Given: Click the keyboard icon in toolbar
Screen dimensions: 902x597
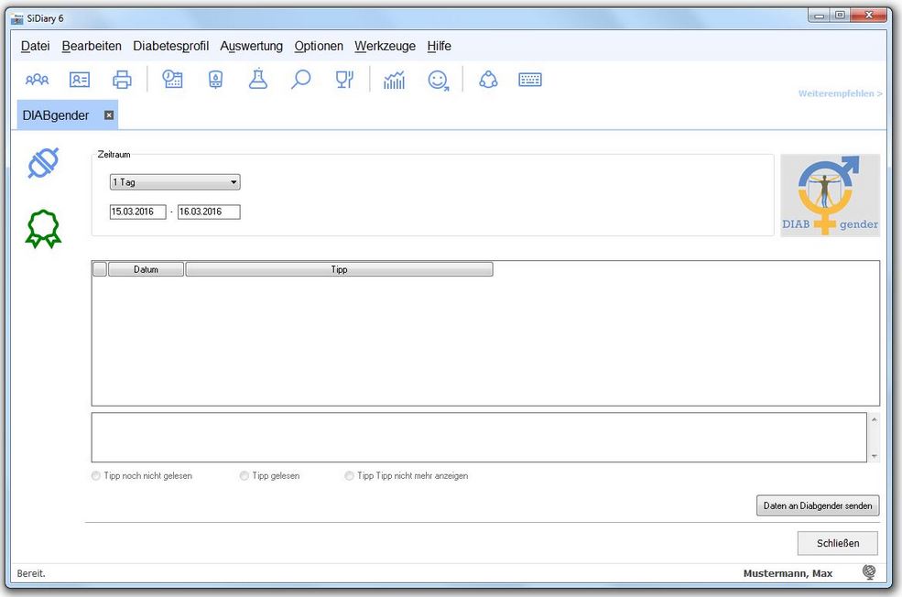Looking at the screenshot, I should pyautogui.click(x=530, y=80).
